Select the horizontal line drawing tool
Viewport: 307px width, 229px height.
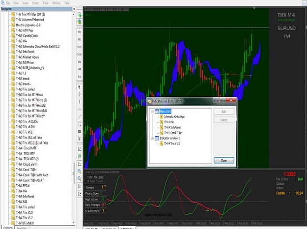point(79,109)
